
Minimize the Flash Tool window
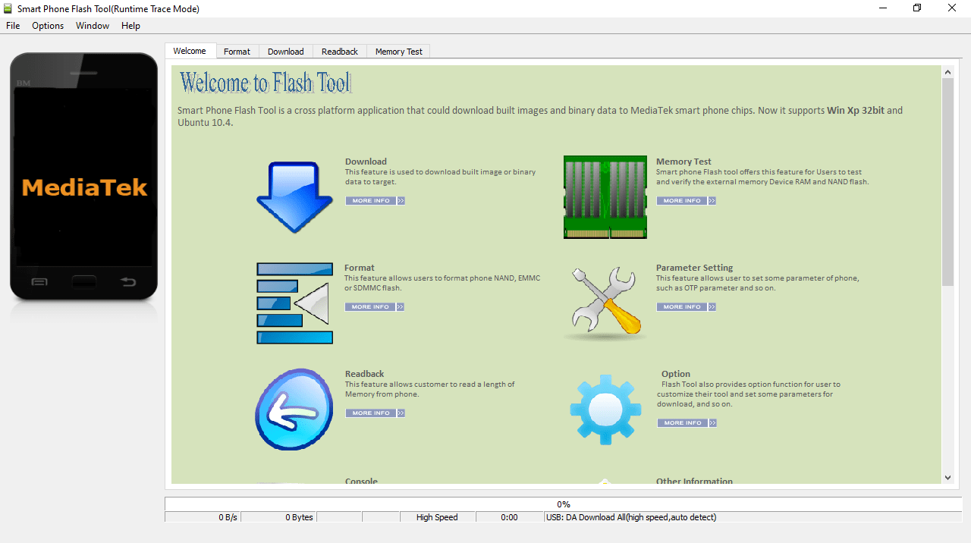click(882, 8)
